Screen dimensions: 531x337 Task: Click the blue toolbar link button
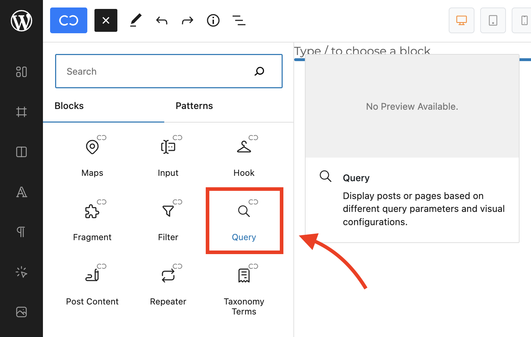tap(69, 20)
